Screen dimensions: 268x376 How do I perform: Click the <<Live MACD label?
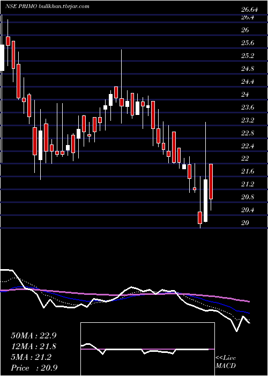(226, 362)
